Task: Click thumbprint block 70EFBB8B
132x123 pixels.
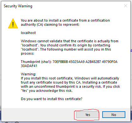Action: click(60, 62)
